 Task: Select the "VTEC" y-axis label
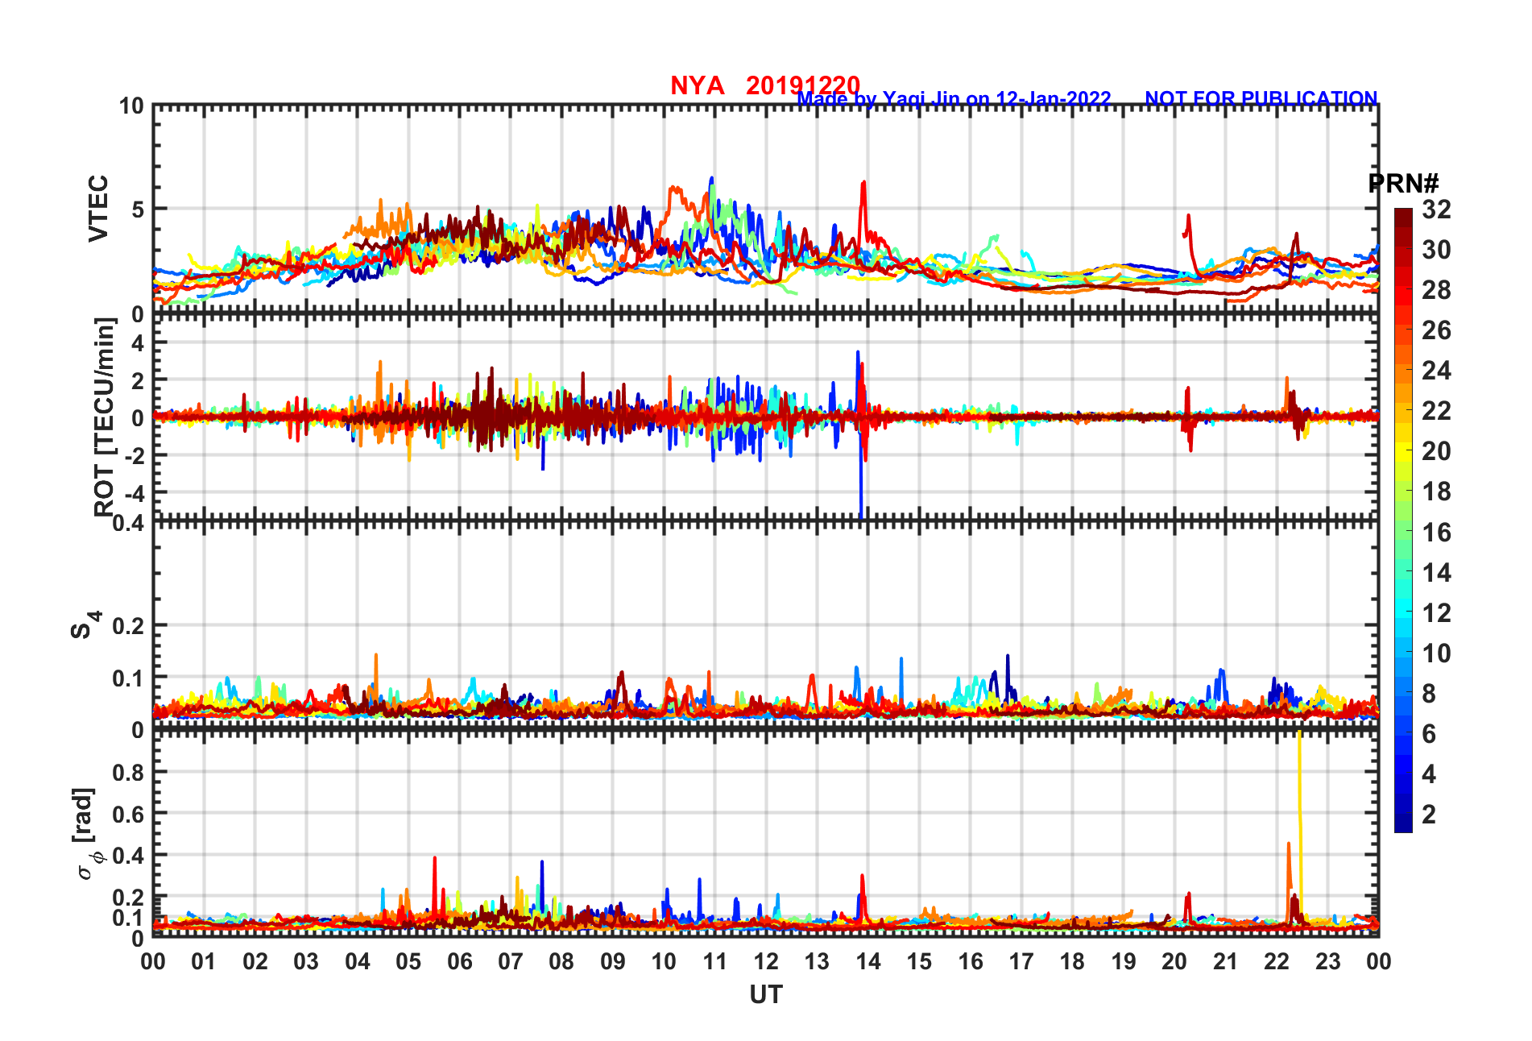pos(98,208)
